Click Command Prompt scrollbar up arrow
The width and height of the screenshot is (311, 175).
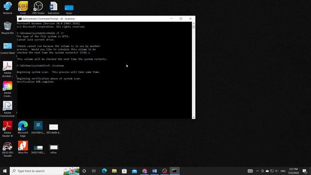click(x=193, y=23)
